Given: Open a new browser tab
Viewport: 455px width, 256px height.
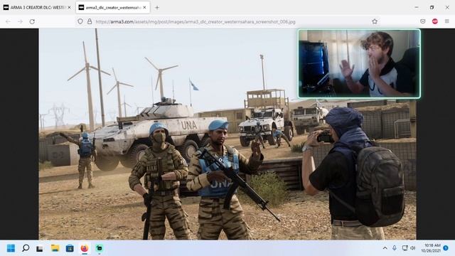Looking at the screenshot, I should (157, 8).
